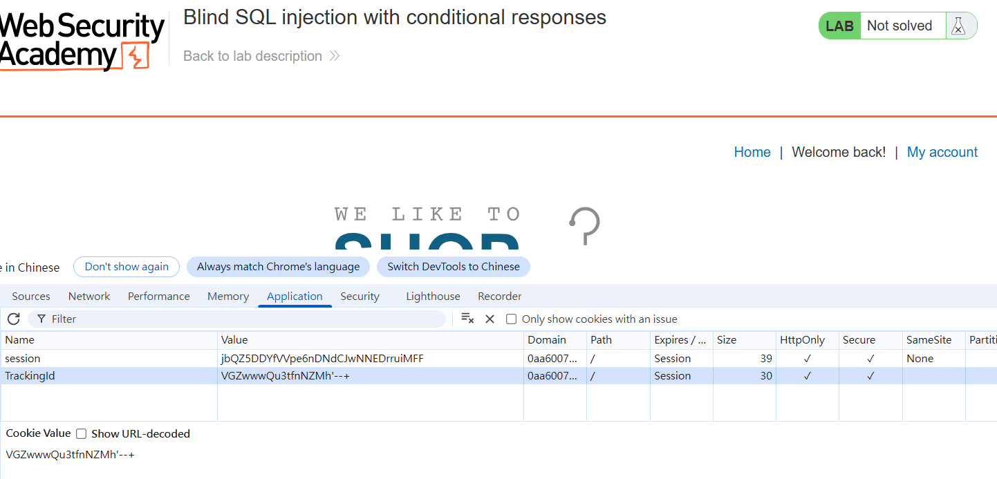Click the filter funnel icon
The image size is (997, 479).
coord(41,319)
